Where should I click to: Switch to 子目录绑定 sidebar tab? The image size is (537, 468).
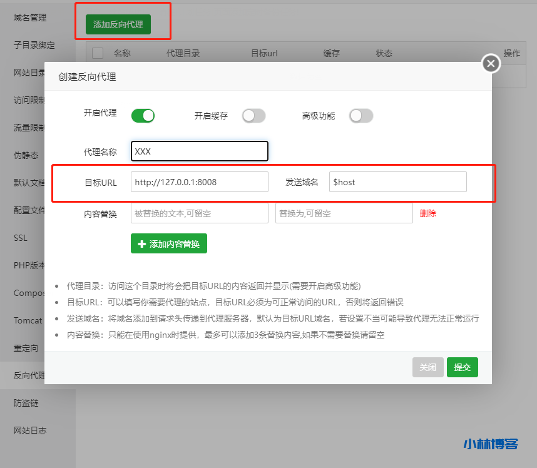tap(34, 45)
